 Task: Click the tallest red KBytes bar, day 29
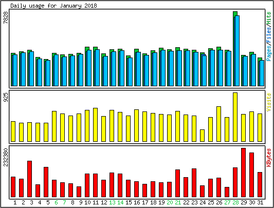coord(244,173)
